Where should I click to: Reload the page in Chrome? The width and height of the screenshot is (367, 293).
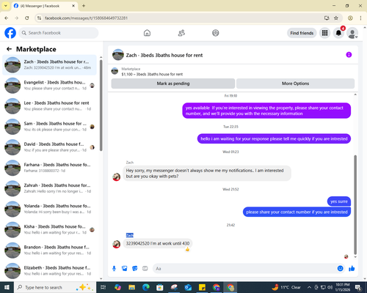pyautogui.click(x=27, y=18)
